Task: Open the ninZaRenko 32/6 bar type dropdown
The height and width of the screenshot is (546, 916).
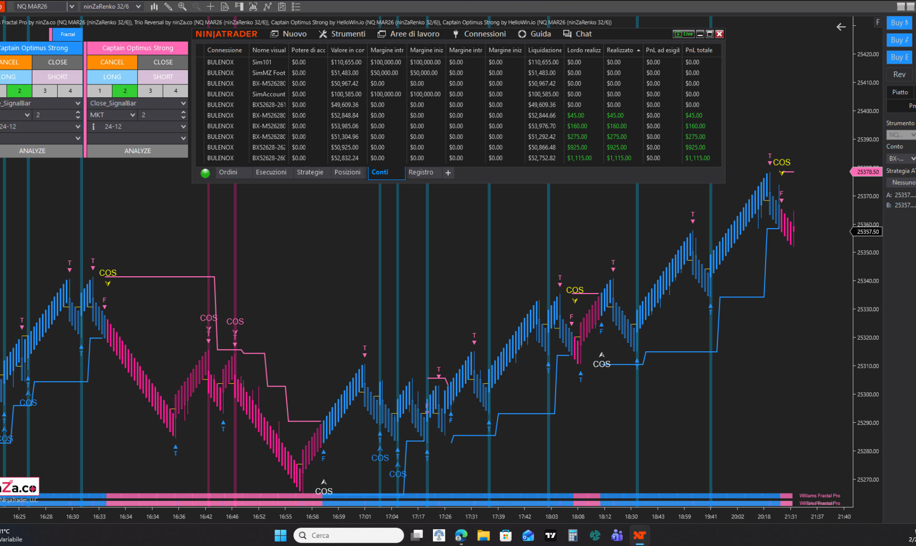Action: (138, 7)
